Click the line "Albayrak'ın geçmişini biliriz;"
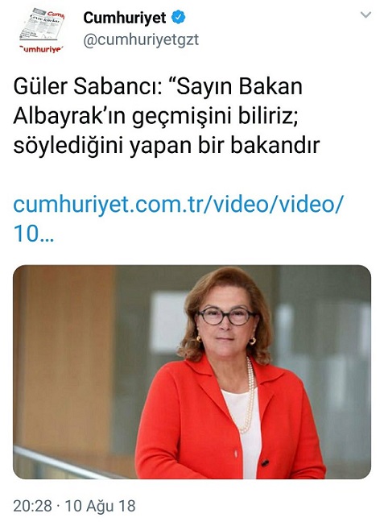The height and width of the screenshot is (522, 384). point(155,116)
